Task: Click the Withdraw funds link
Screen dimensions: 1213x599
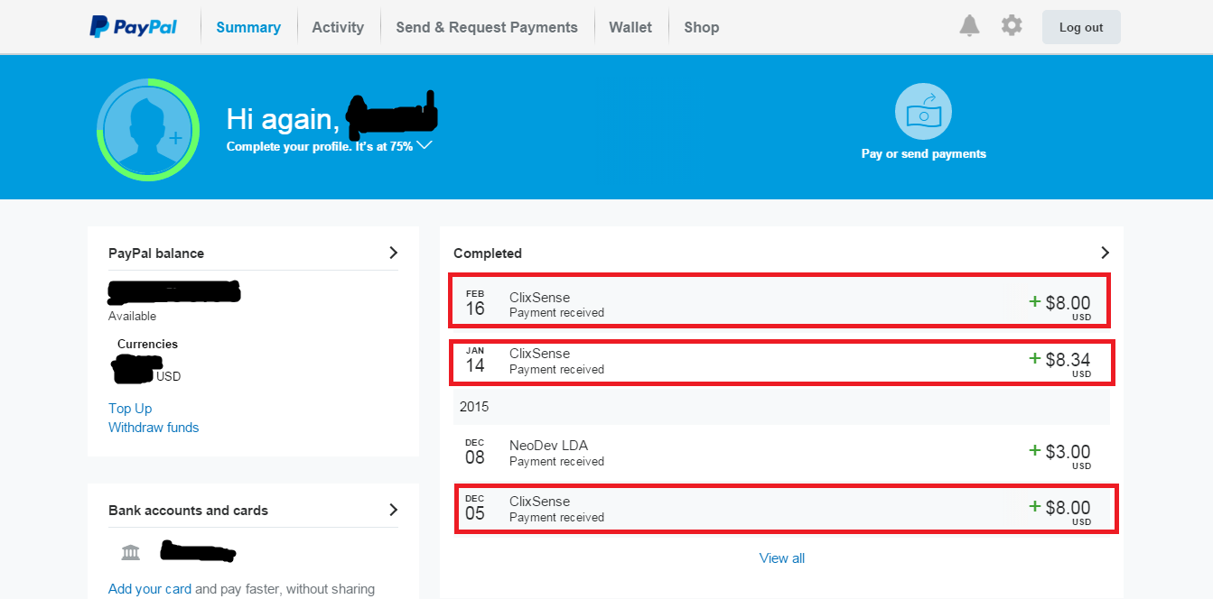Action: [x=154, y=428]
